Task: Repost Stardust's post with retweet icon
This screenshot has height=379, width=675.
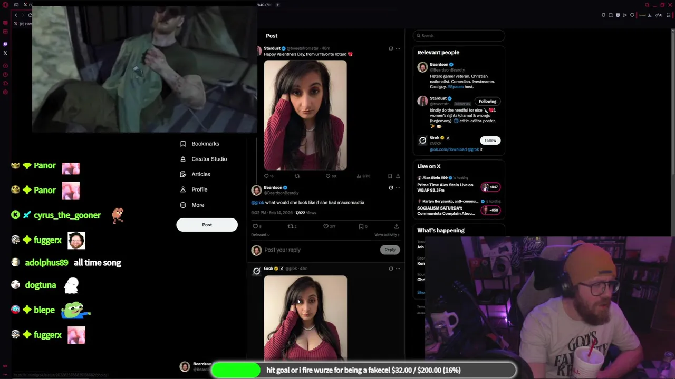Action: (x=297, y=176)
